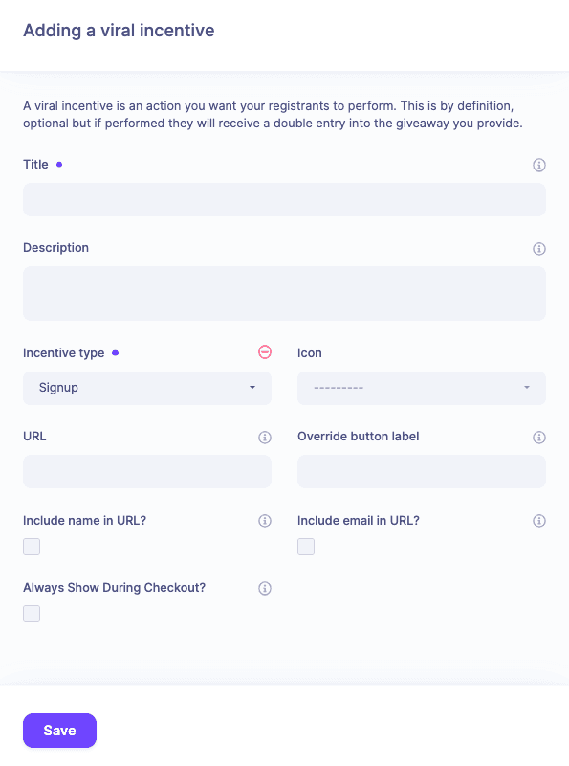The width and height of the screenshot is (569, 766).
Task: Click the Override button label info icon
Action: [x=539, y=437]
